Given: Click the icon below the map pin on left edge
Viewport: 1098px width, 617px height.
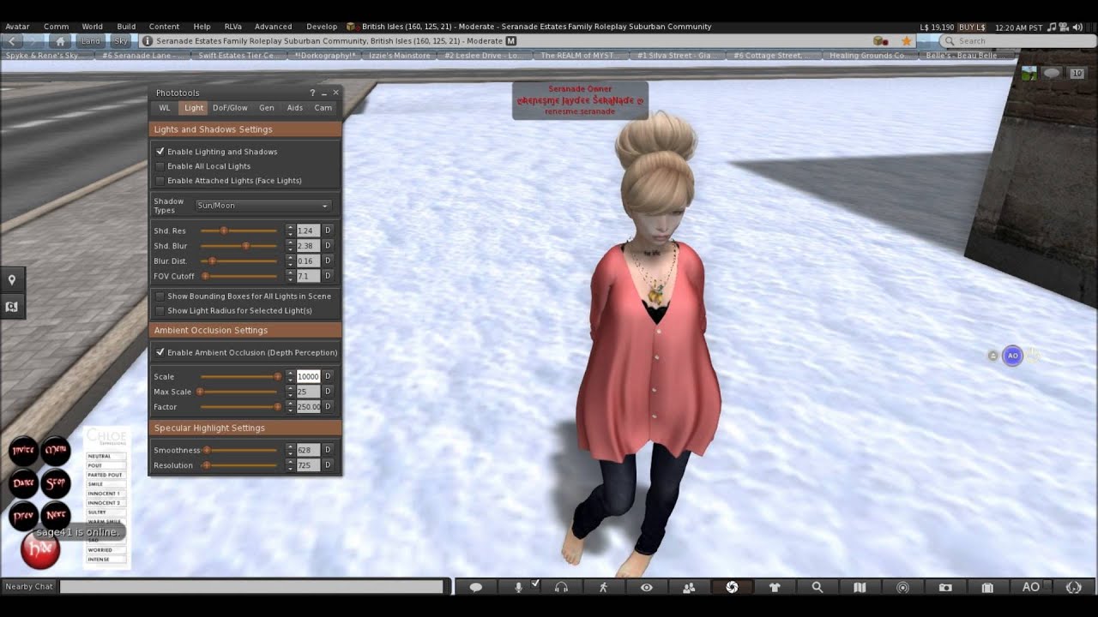Looking at the screenshot, I should coord(12,306).
